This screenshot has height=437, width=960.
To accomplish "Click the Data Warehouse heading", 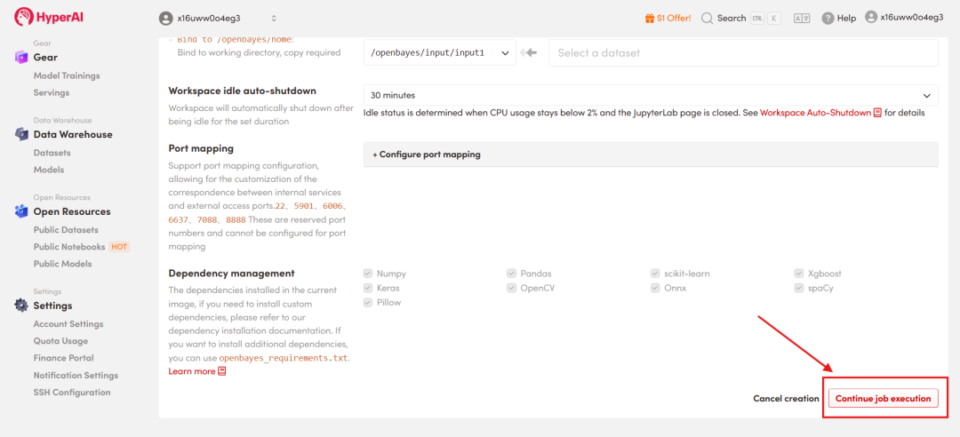I will [x=73, y=135].
